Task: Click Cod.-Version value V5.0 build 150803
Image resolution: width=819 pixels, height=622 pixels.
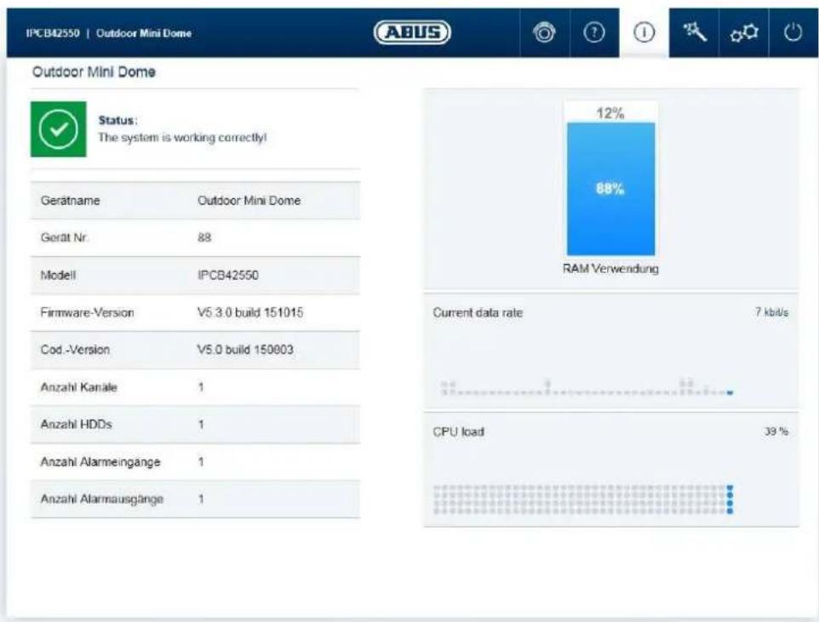Action: [x=245, y=350]
